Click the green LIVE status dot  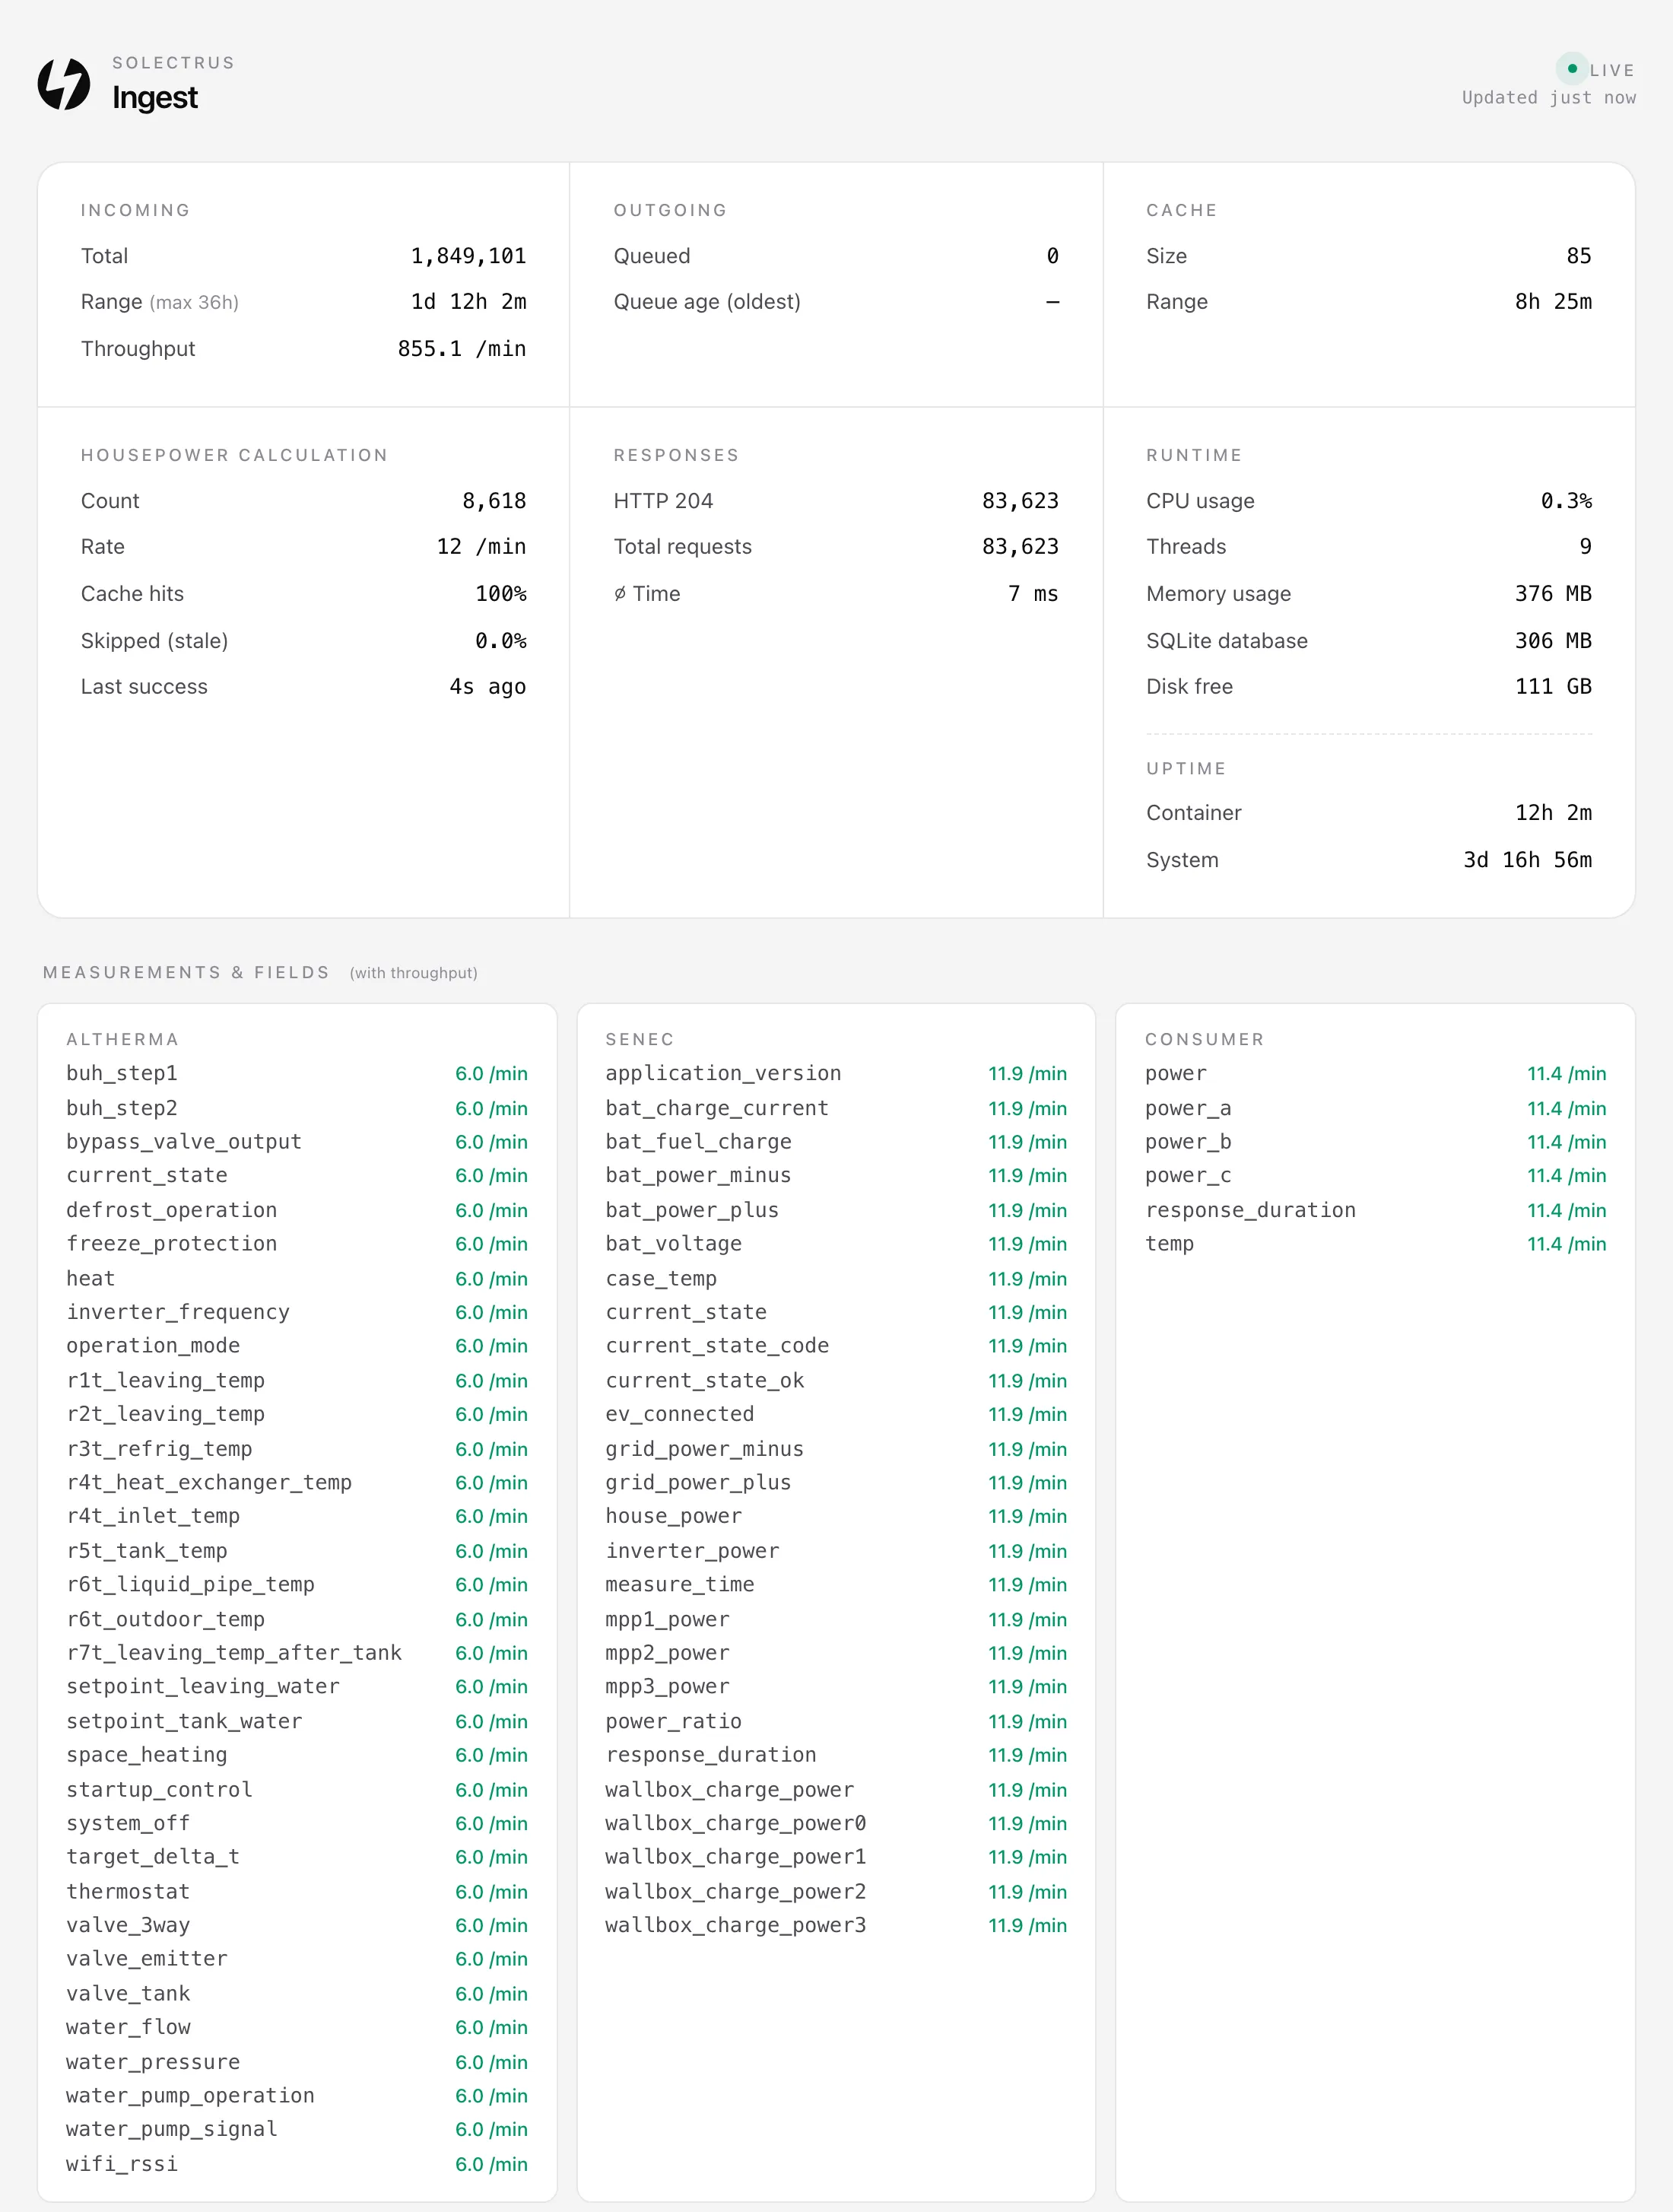1572,69
